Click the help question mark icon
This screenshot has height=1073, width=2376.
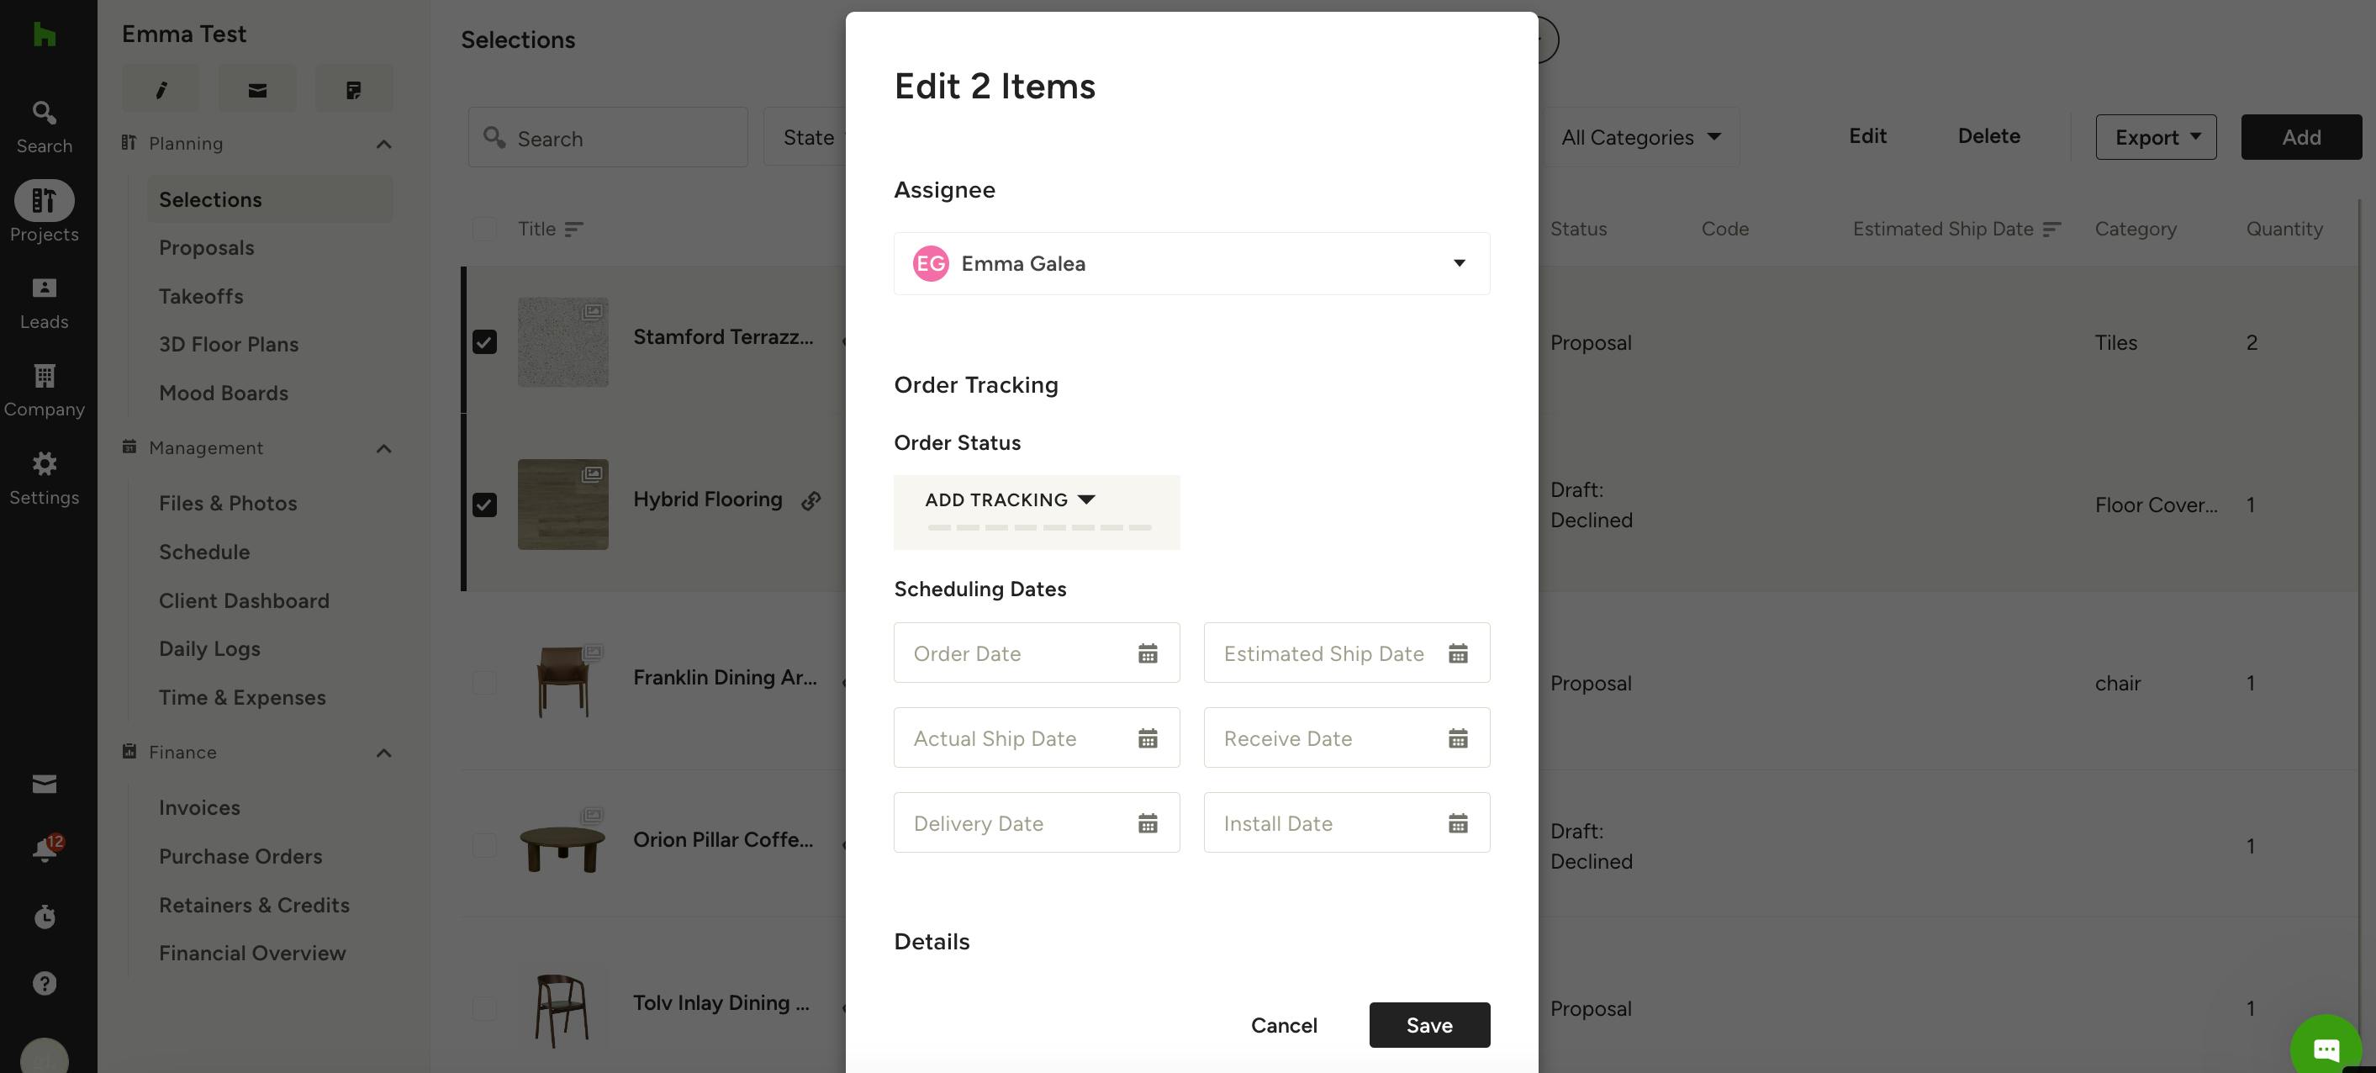tap(45, 984)
